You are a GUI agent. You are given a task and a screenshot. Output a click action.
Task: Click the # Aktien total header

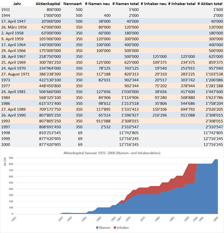tap(210, 4)
